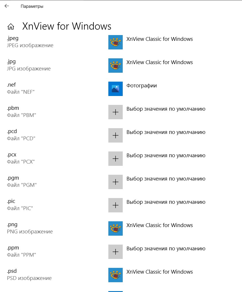Image resolution: width=242 pixels, height=292 pixels.
Task: Click the .psd XnView Classic label
Action: click(160, 272)
